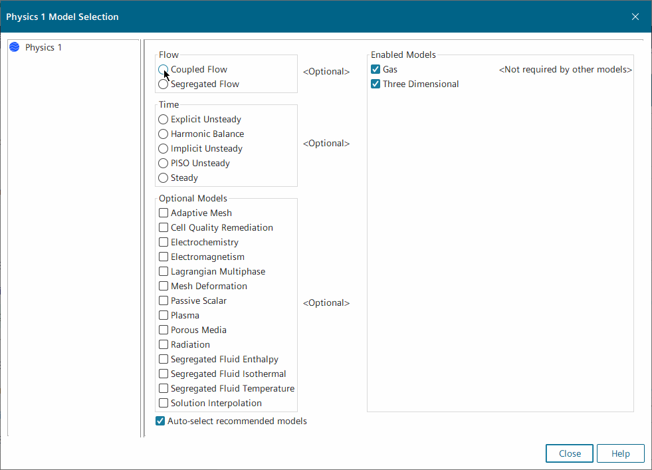
Task: Tick the Lagrangian Multiphase checkbox
Action: [163, 272]
